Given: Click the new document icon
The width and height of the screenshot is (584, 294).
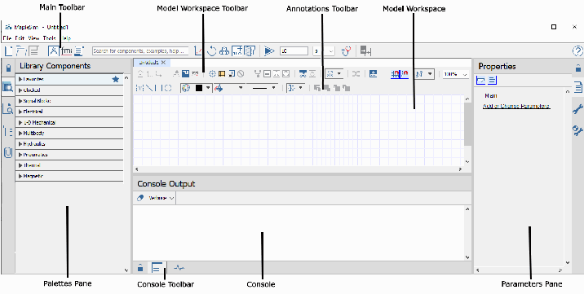Looking at the screenshot, I should pyautogui.click(x=9, y=51).
